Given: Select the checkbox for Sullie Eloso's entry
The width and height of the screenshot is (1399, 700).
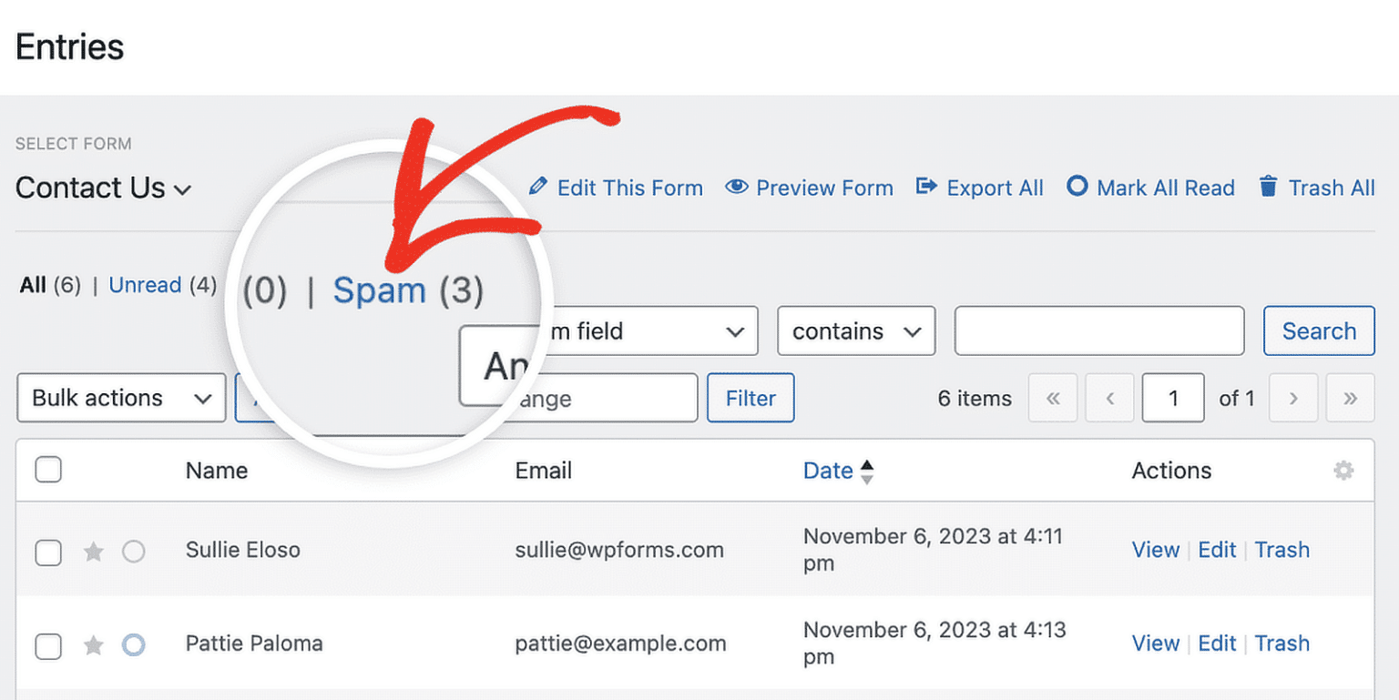Looking at the screenshot, I should [x=48, y=553].
